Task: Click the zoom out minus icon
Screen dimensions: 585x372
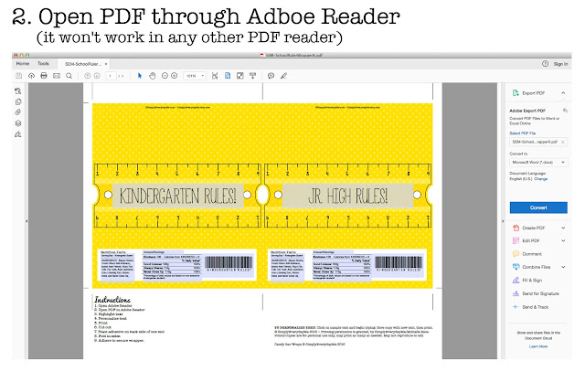Action: (165, 76)
